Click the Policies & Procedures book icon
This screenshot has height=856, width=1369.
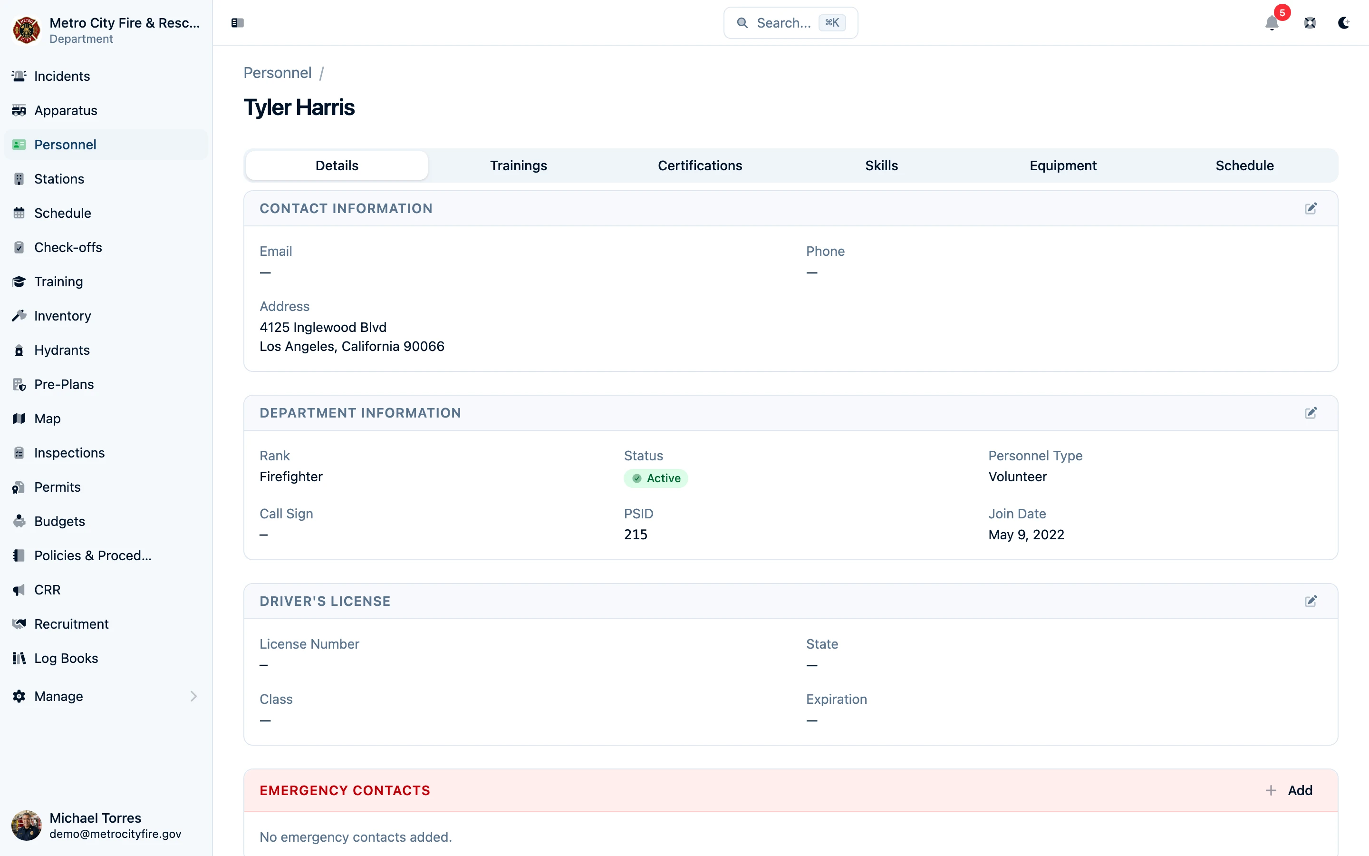click(x=19, y=555)
